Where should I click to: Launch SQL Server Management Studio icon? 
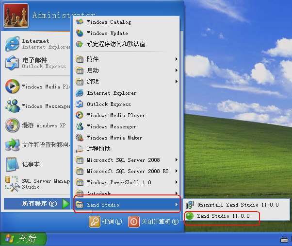pos(12,184)
